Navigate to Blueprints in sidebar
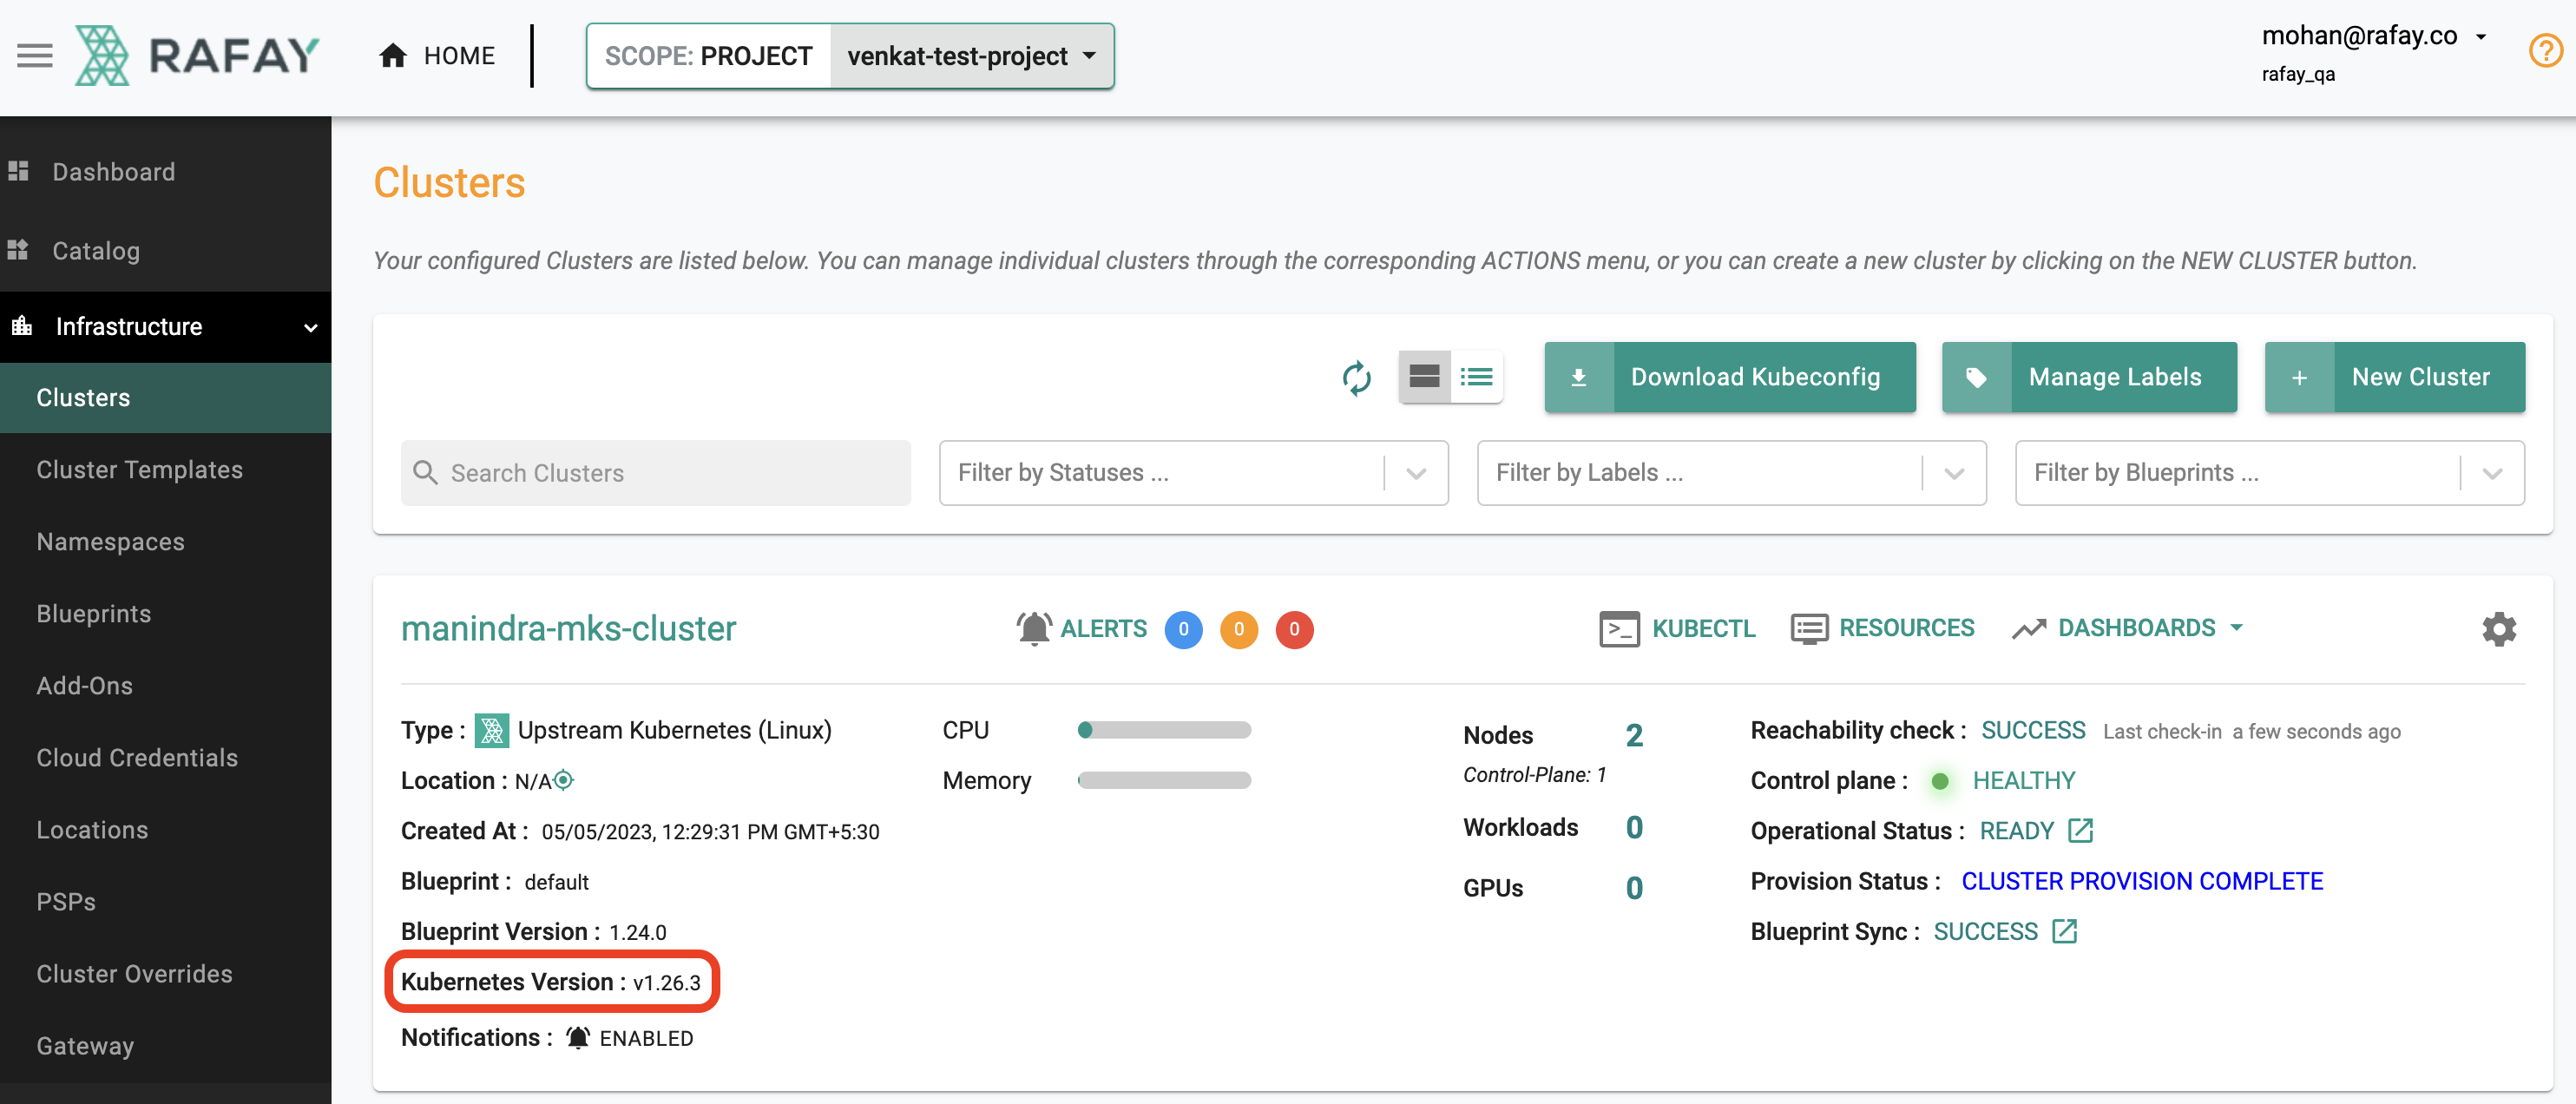This screenshot has width=2576, height=1104. (94, 613)
